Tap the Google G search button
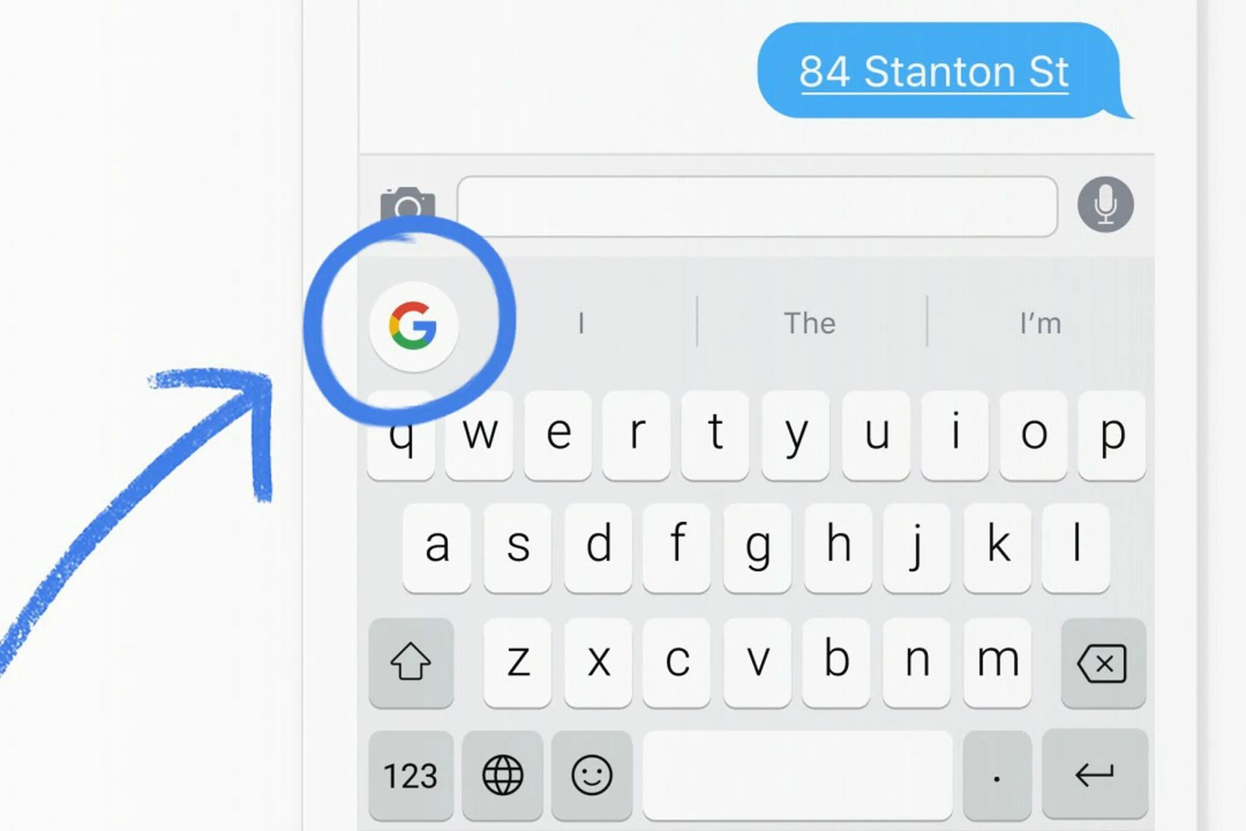 414,327
